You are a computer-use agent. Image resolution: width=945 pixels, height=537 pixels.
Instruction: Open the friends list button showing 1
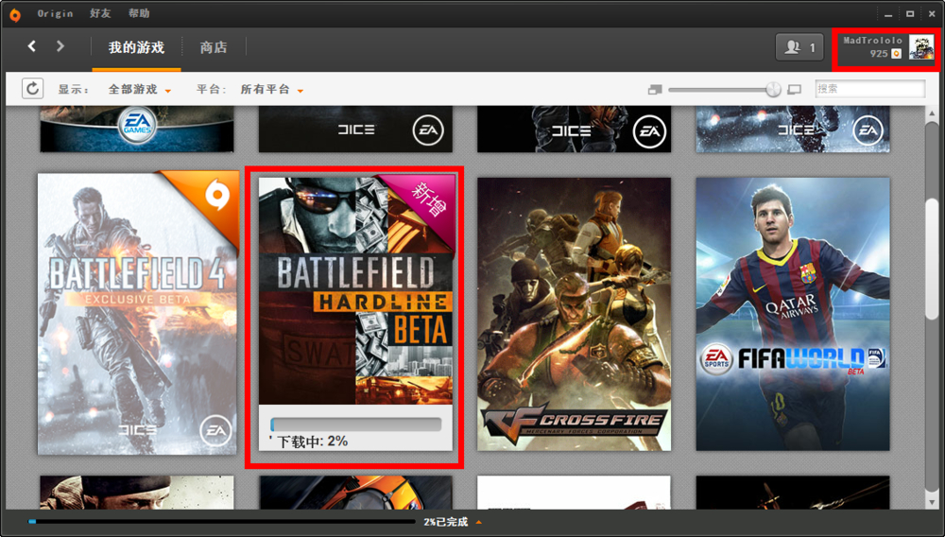coord(799,47)
